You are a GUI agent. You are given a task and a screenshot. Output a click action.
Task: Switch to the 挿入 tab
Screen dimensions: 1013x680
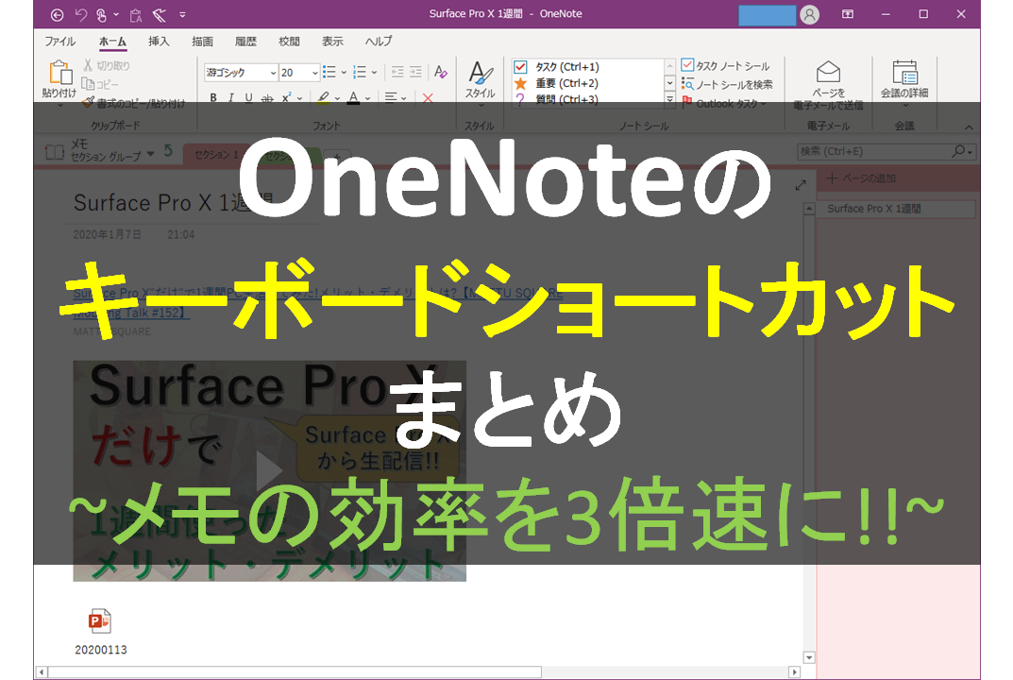159,42
